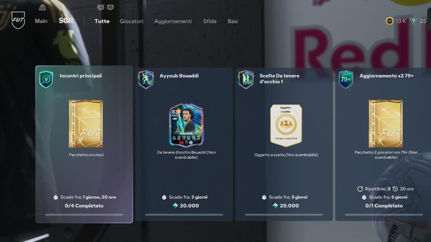This screenshot has width=431, height=242.
Task: Click green gem icon on Scelta card
Action: [x=275, y=206]
